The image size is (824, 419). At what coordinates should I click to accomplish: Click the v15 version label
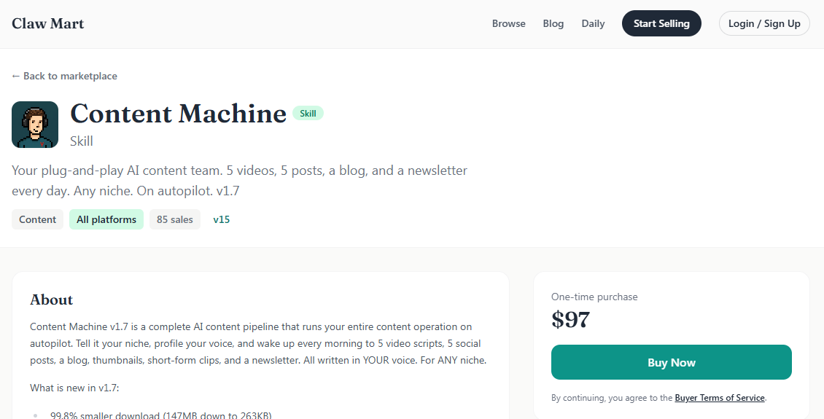pyautogui.click(x=222, y=219)
